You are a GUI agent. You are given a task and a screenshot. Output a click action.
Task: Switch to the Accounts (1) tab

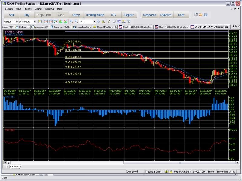40,27
